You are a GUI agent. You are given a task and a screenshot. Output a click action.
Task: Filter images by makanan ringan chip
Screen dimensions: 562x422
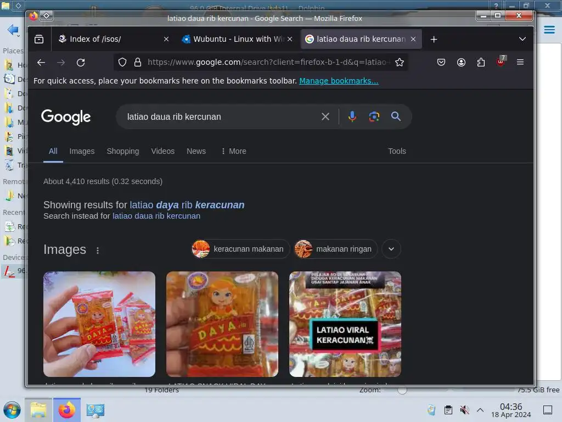(335, 249)
